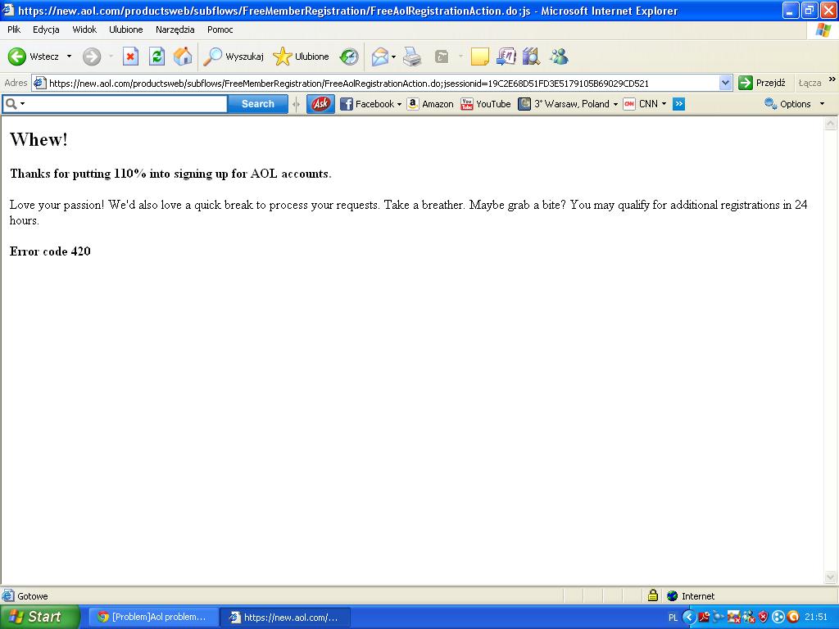This screenshot has width=839, height=629.
Task: Click inside the address bar URL field
Action: (375, 84)
